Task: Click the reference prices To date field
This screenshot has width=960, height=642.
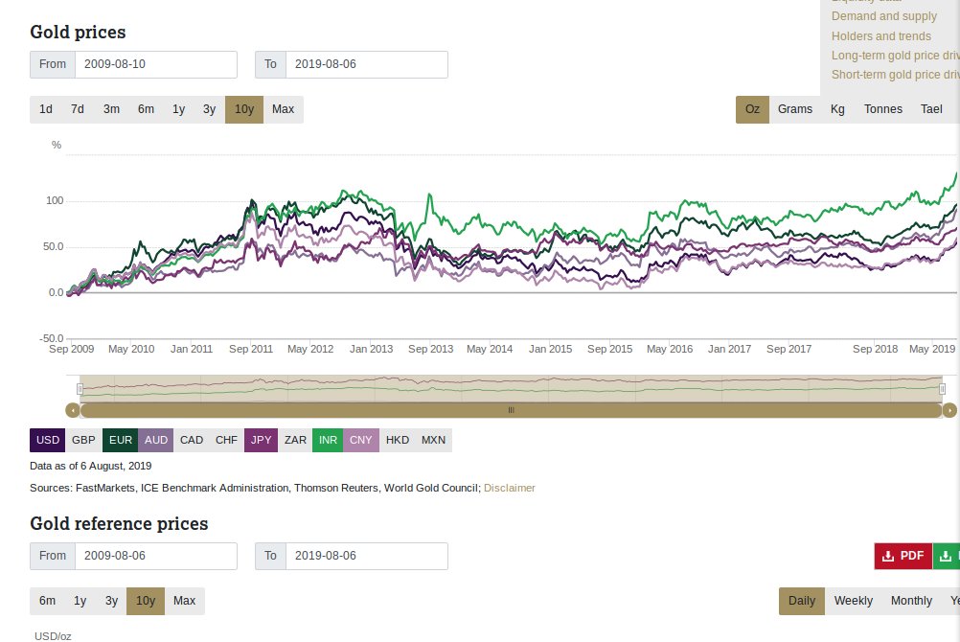Action: click(367, 556)
